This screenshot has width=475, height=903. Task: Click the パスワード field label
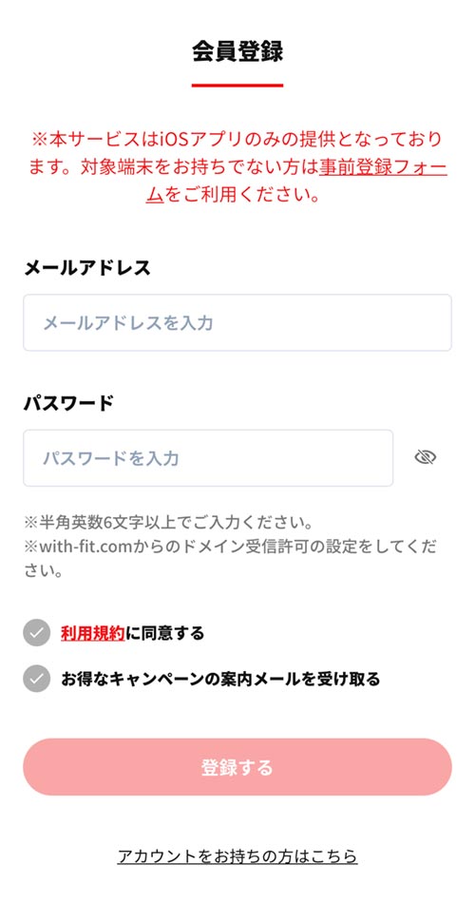coord(68,403)
